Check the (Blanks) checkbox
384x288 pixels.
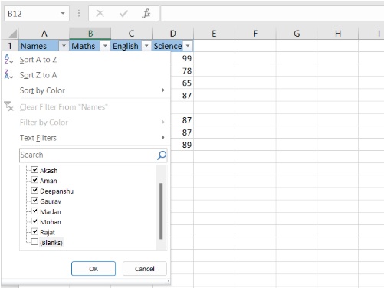pyautogui.click(x=34, y=242)
